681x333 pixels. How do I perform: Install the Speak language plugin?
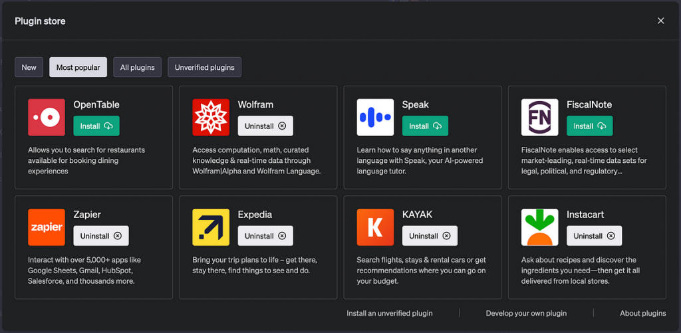(x=425, y=126)
